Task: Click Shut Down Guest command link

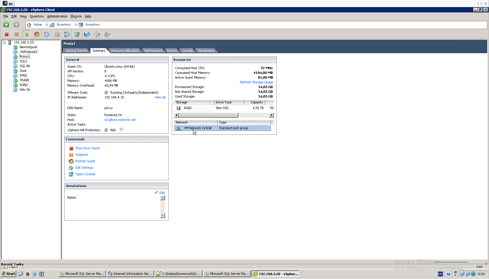Action: (x=87, y=148)
